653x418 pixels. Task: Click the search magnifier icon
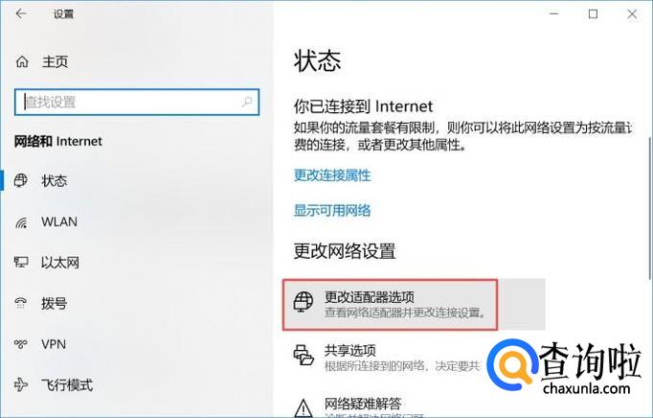247,102
